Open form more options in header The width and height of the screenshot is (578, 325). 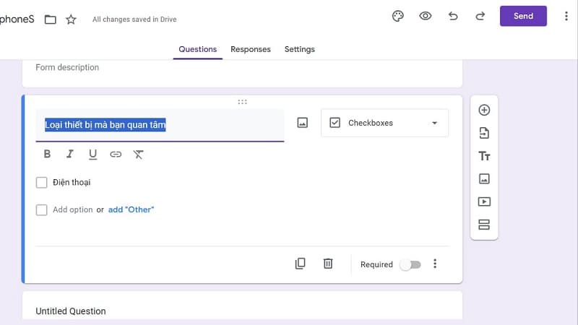[x=566, y=16]
